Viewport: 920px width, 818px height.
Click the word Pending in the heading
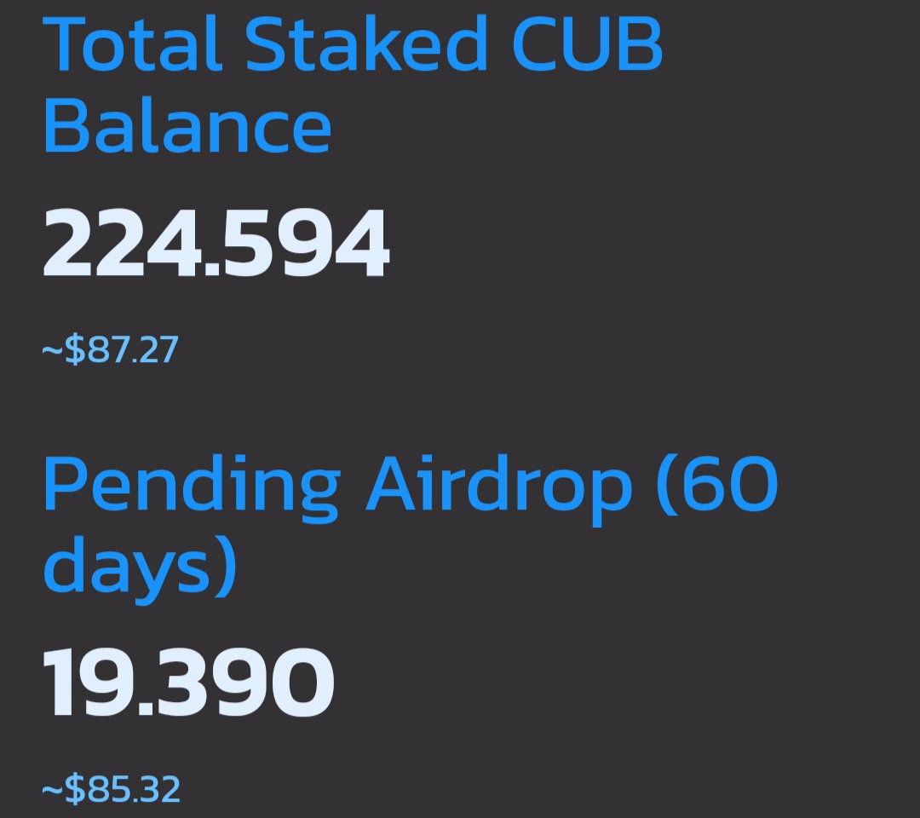click(192, 490)
